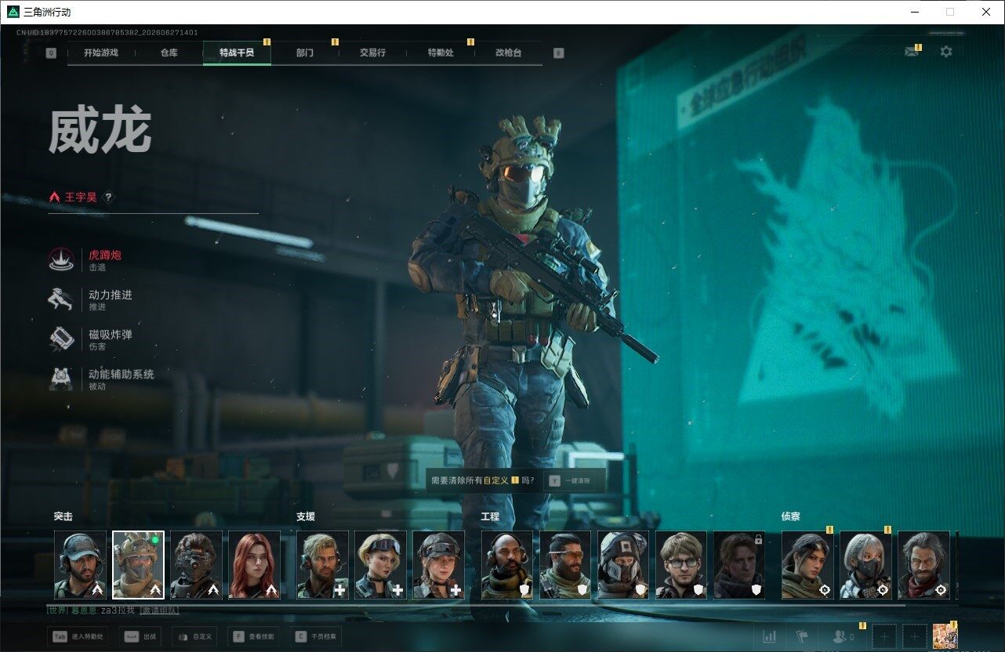1005x652 pixels.
Task: Click the 一键清除 button
Action: coord(571,480)
